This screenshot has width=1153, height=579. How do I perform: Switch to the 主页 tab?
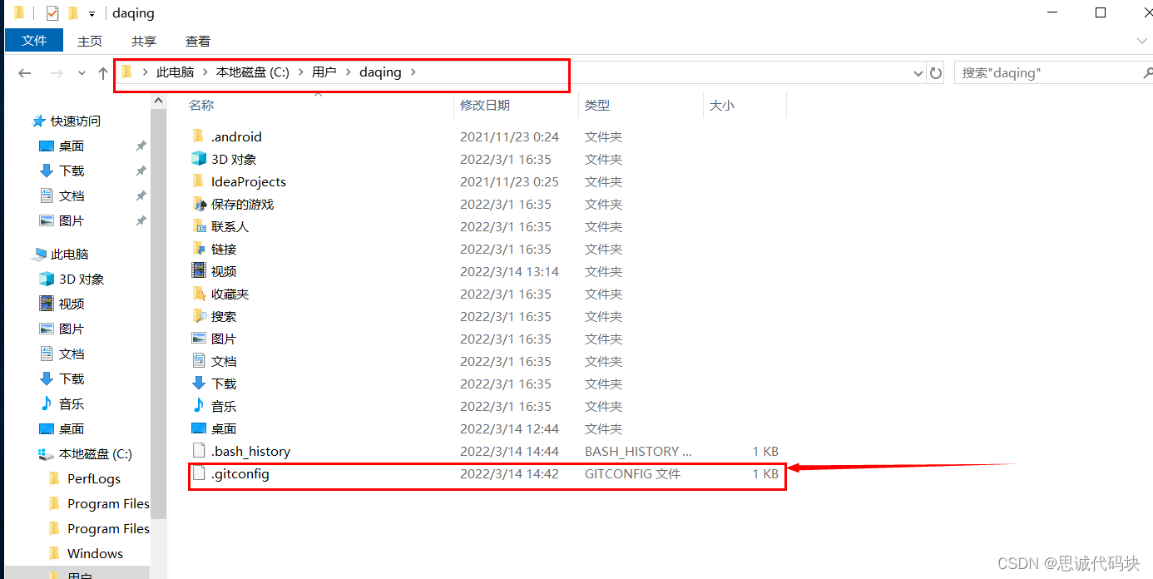90,41
